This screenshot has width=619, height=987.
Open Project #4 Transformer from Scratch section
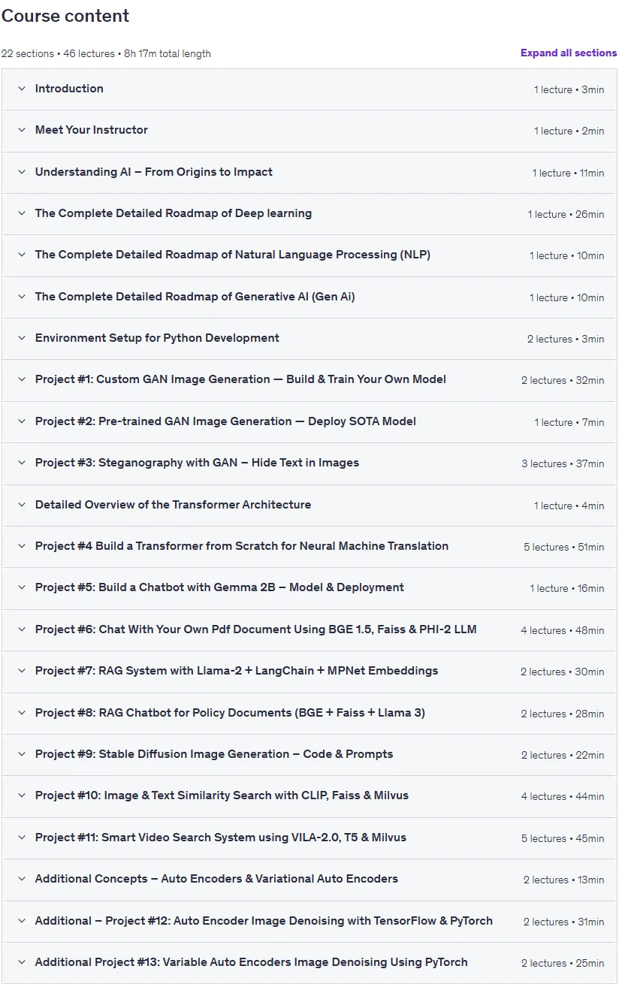coord(309,546)
